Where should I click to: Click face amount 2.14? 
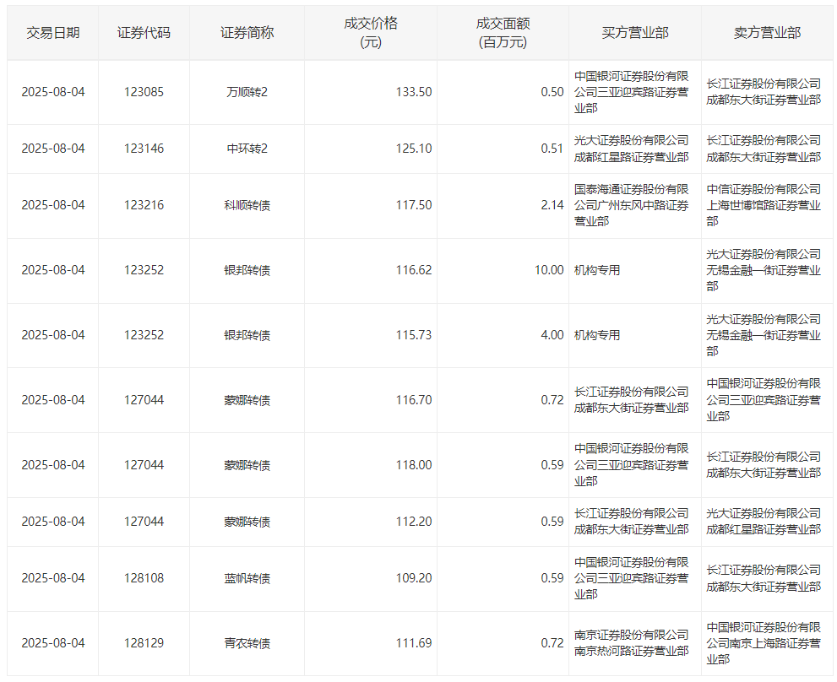[x=552, y=205]
